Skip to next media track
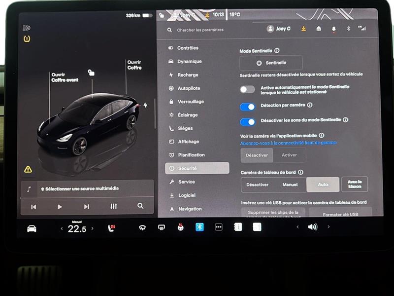394x296 pixels. click(x=87, y=206)
